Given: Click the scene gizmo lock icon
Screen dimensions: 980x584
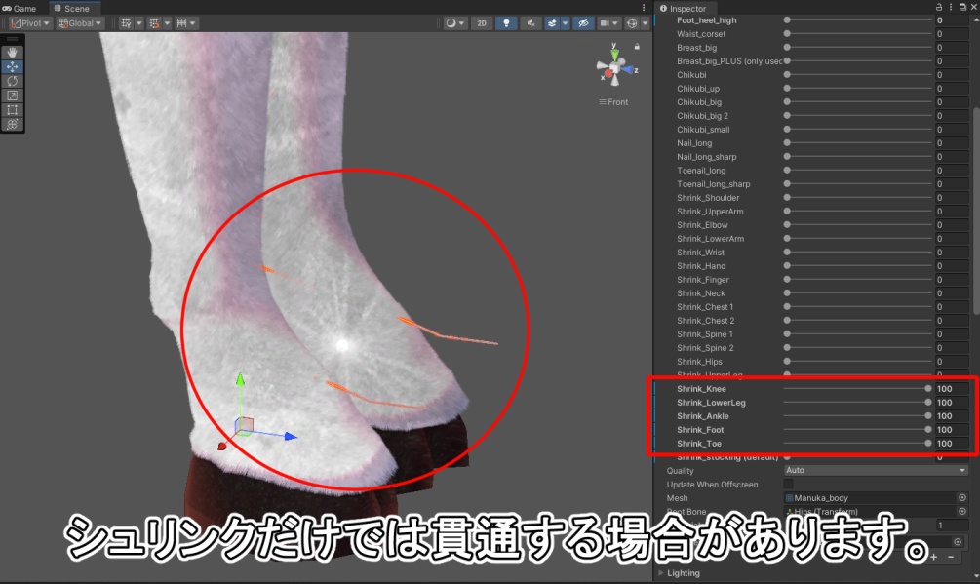Looking at the screenshot, I should click(x=637, y=46).
